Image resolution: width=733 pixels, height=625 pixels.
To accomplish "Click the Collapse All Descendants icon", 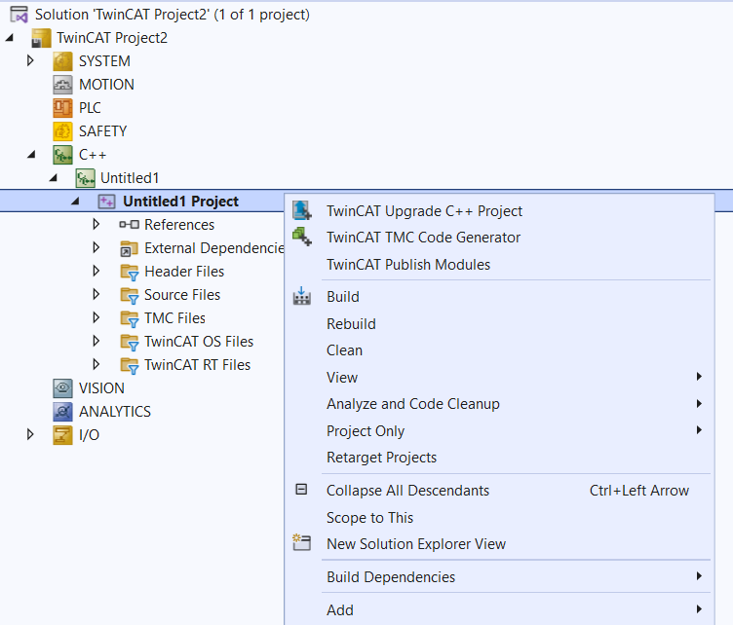I will [301, 489].
